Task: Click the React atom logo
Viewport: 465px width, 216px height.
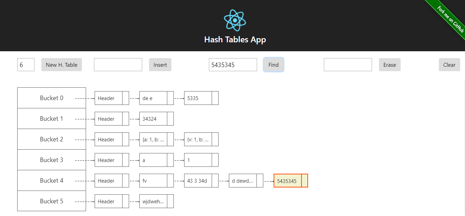Action: click(x=235, y=20)
